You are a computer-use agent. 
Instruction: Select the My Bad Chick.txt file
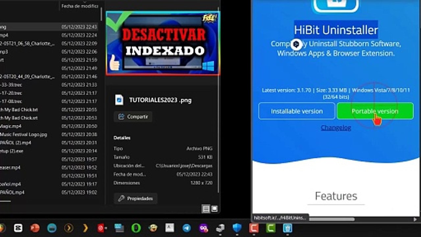49,110
